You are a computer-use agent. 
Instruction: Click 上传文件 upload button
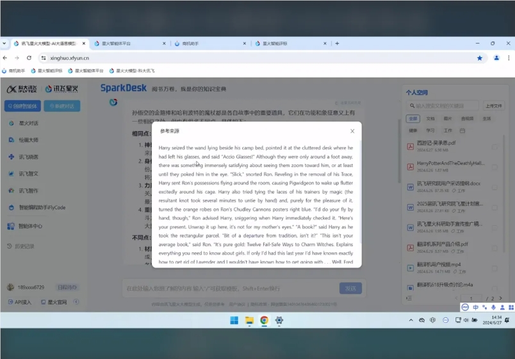coord(494,106)
